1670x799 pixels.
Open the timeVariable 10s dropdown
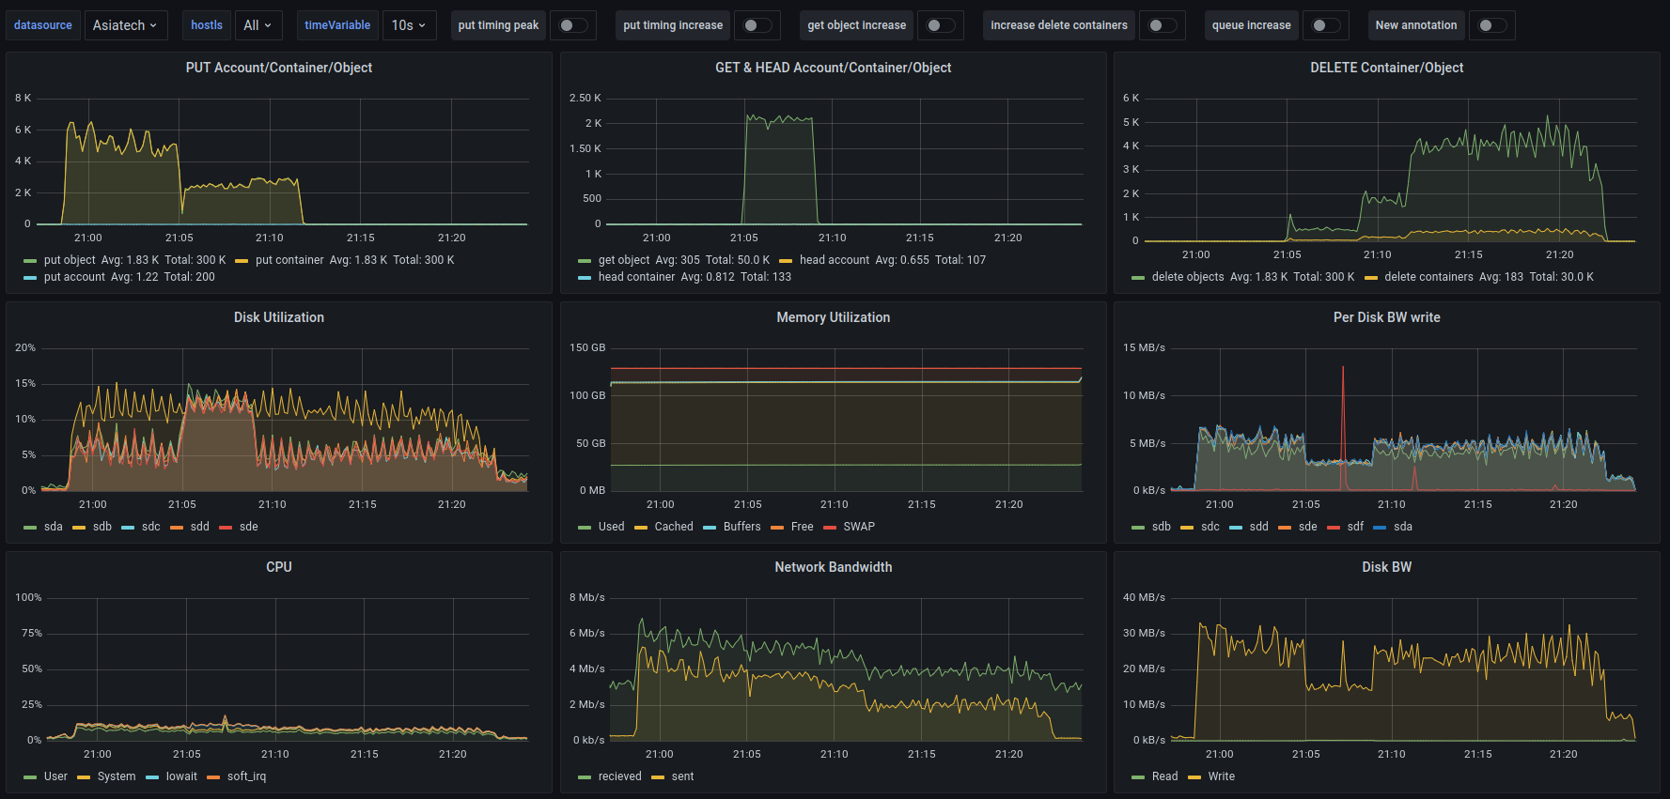pos(409,25)
